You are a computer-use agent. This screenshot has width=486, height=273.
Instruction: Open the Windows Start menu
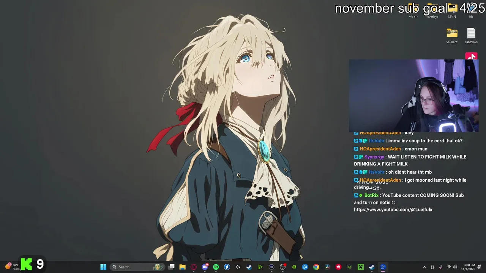click(x=103, y=267)
